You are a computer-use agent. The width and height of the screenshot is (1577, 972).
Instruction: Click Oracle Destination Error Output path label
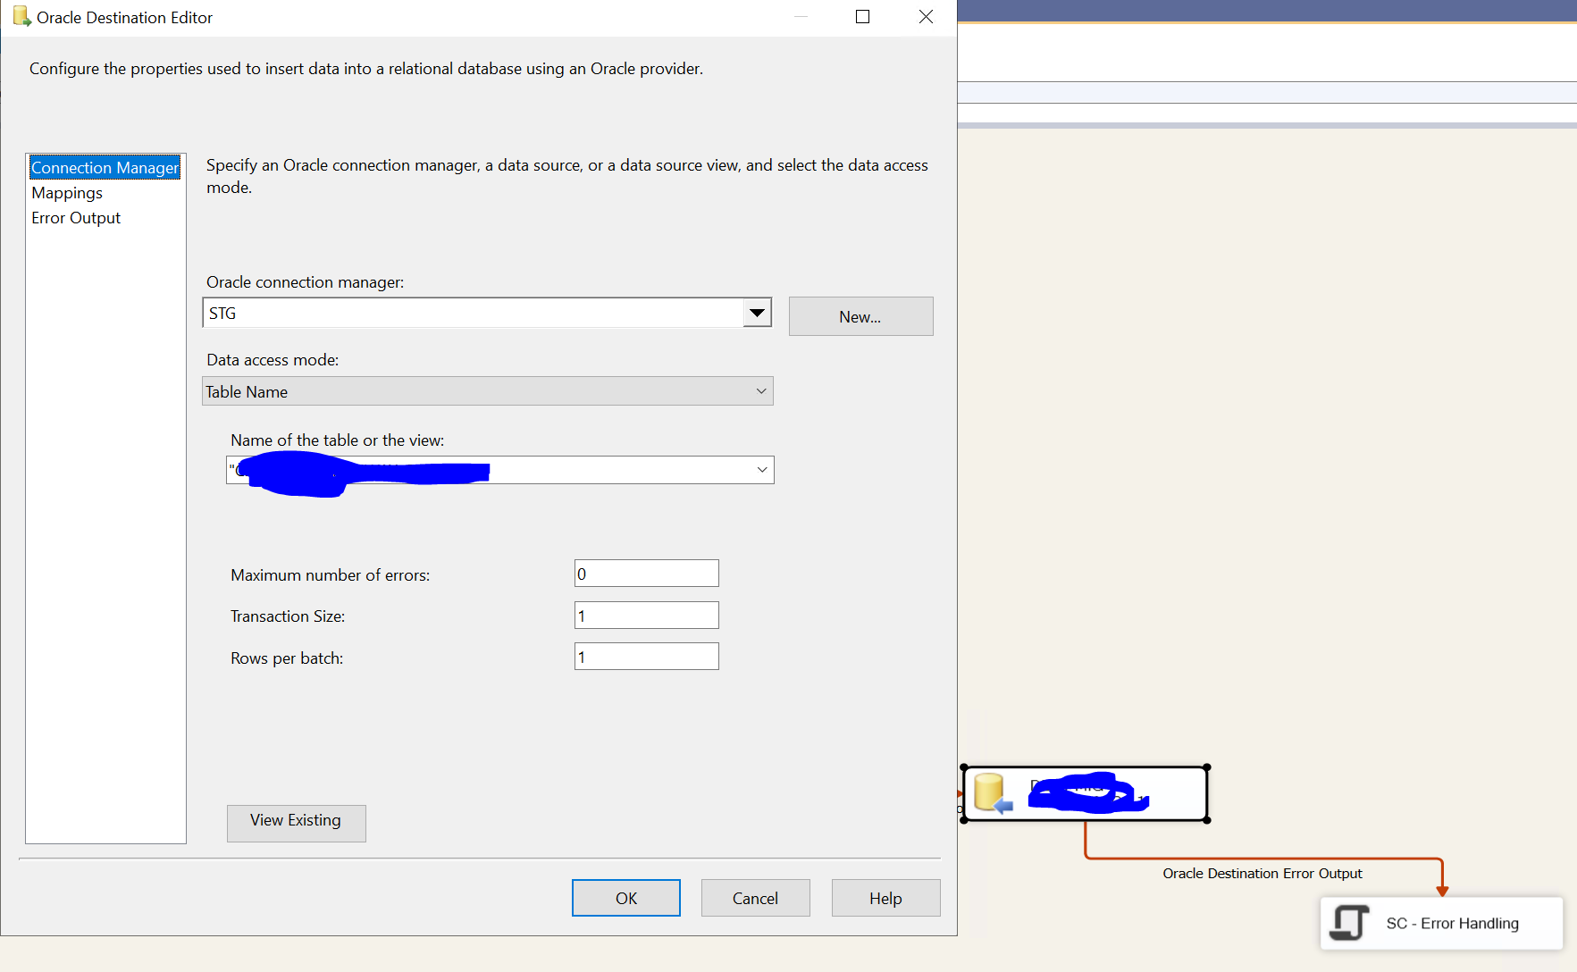click(x=1262, y=874)
